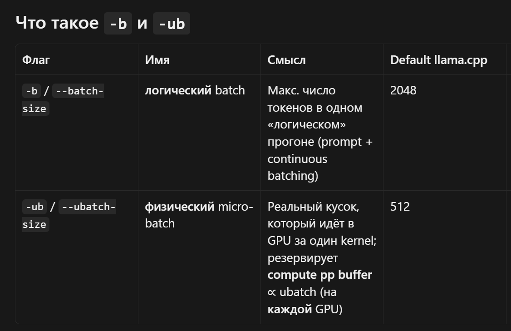Click the --batch-size code snippet
The width and height of the screenshot is (511, 331).
tap(63, 99)
